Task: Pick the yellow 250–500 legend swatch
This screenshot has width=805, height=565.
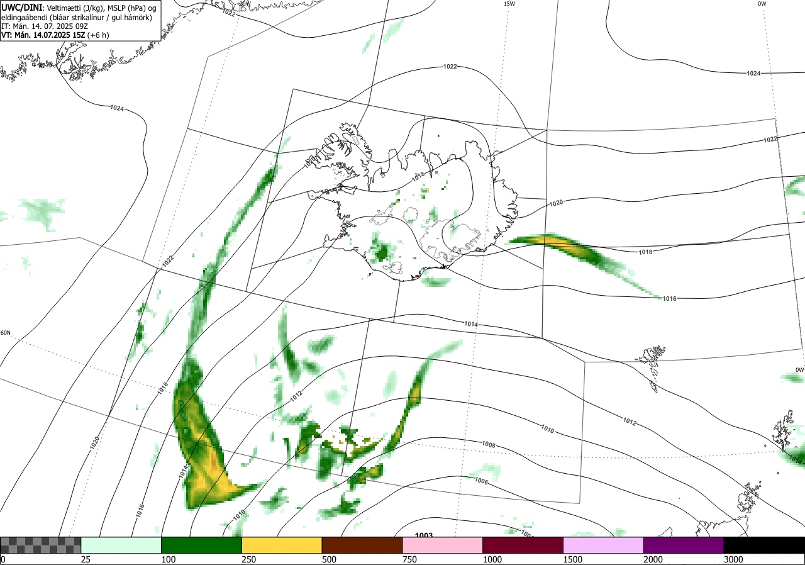Action: tap(282, 545)
